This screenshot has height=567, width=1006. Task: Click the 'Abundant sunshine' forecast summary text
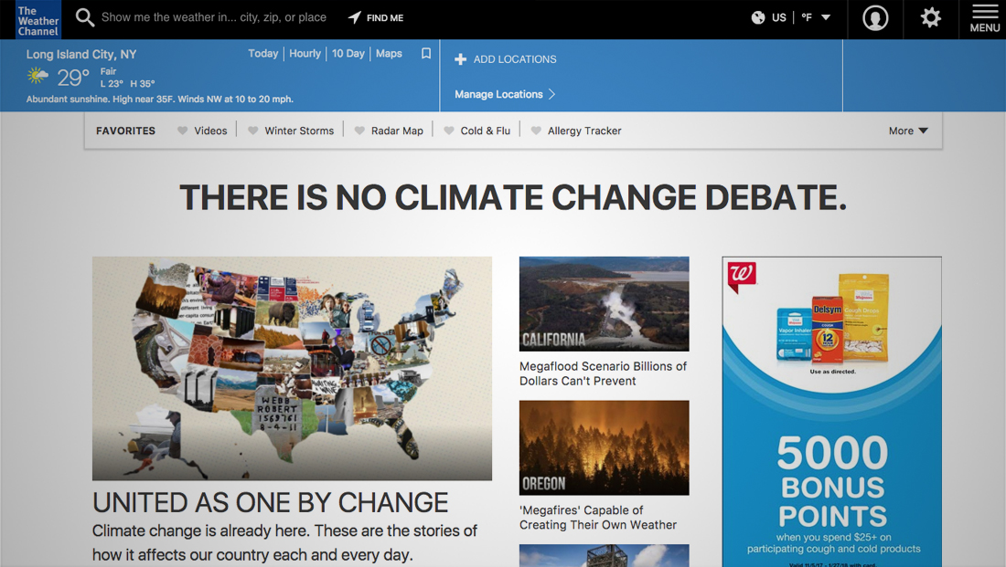pyautogui.click(x=160, y=100)
